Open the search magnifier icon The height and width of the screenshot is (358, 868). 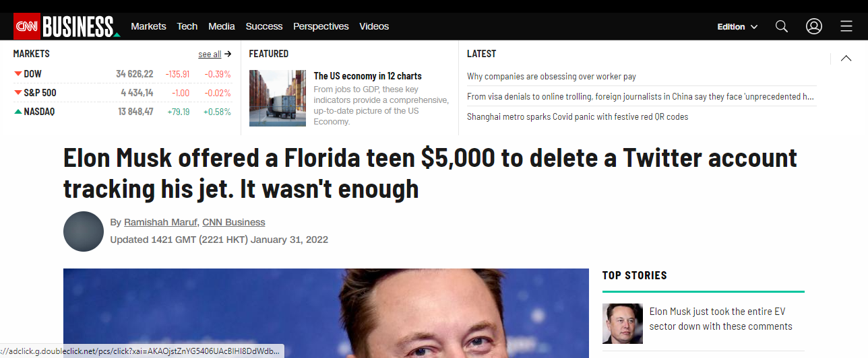tap(782, 26)
